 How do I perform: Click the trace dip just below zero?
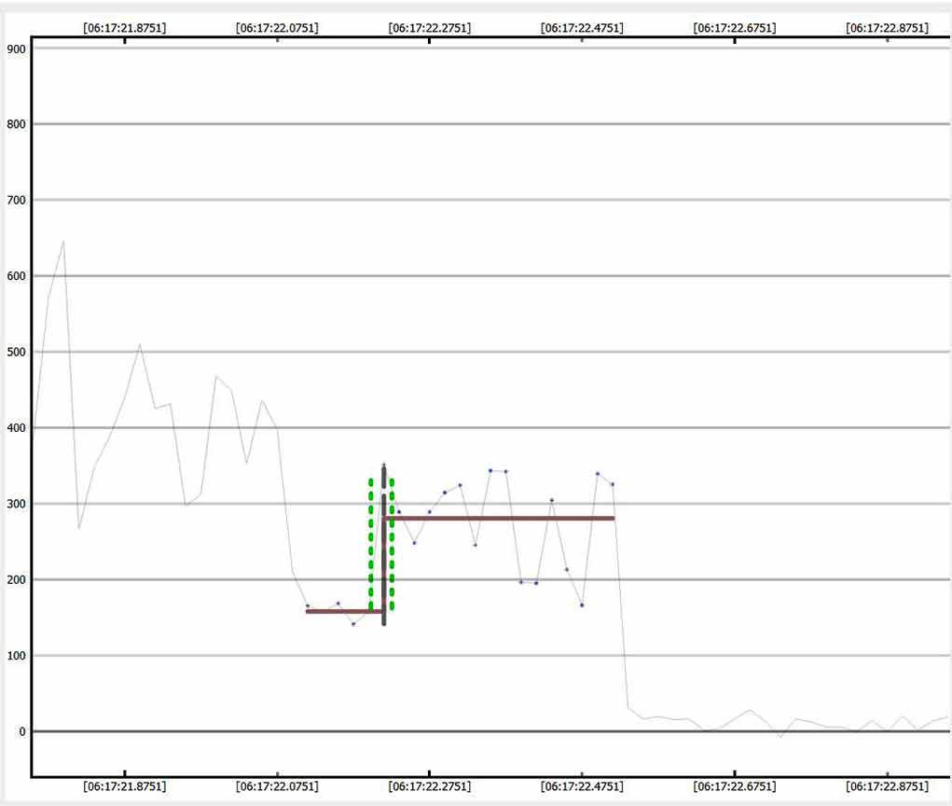[781, 737]
